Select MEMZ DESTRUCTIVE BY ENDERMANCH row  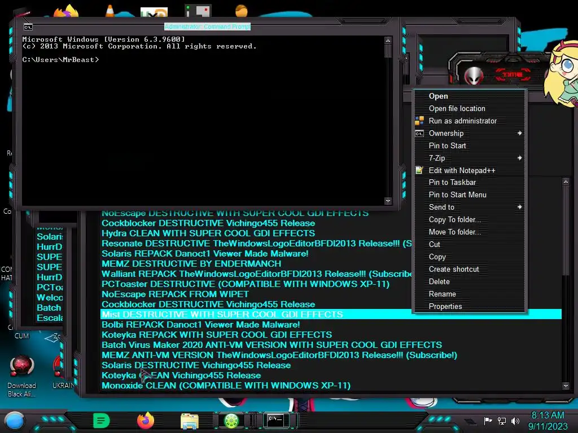click(191, 264)
